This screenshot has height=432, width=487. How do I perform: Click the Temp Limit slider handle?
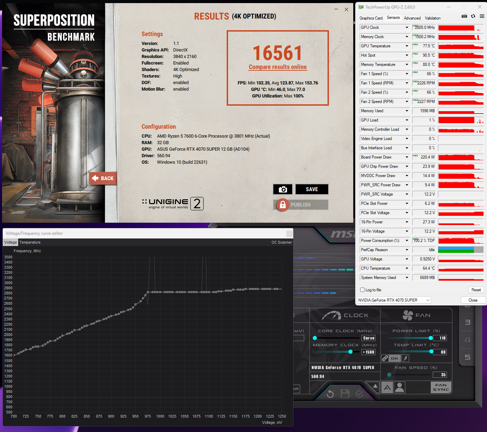(x=431, y=351)
